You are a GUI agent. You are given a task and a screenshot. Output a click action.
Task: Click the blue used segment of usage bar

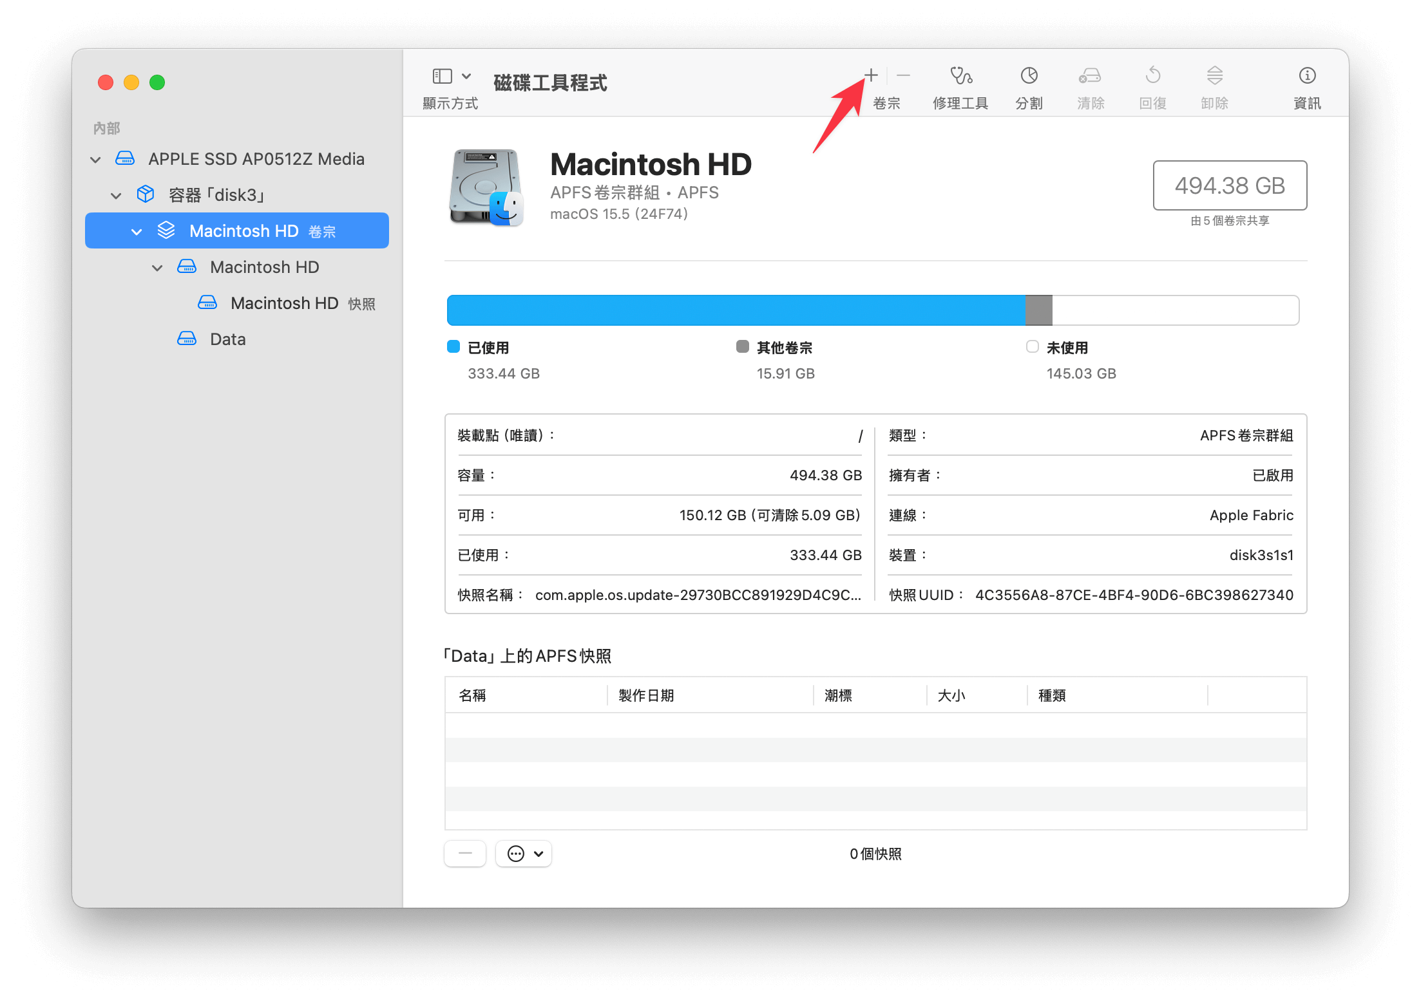pos(736,310)
